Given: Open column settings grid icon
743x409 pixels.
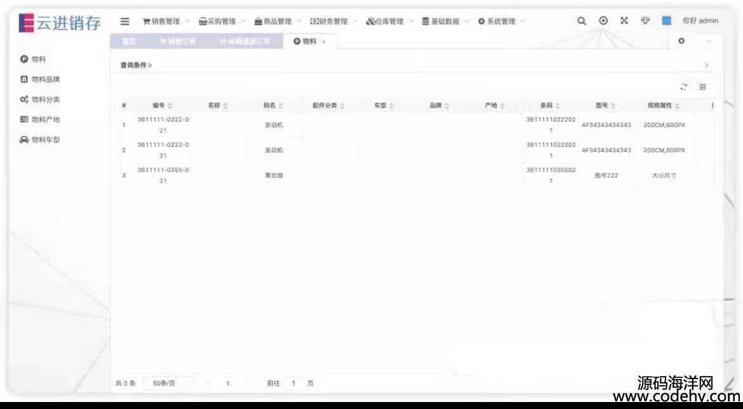Looking at the screenshot, I should pos(703,87).
